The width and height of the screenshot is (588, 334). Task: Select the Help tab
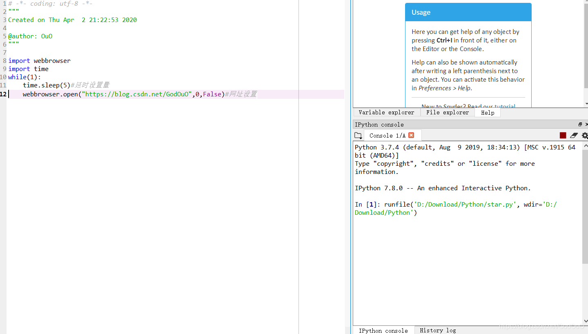[488, 113]
